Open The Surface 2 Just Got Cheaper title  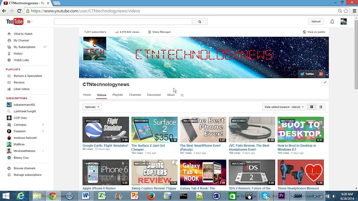pos(148,147)
